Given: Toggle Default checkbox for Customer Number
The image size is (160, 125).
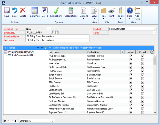Looking at the screenshot, I should tap(143, 101).
